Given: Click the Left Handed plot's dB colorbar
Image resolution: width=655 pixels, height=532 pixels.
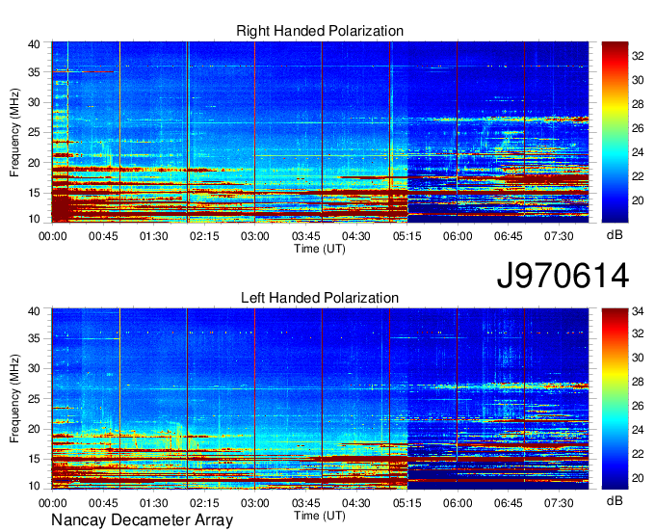Looking at the screenshot, I should (x=615, y=399).
